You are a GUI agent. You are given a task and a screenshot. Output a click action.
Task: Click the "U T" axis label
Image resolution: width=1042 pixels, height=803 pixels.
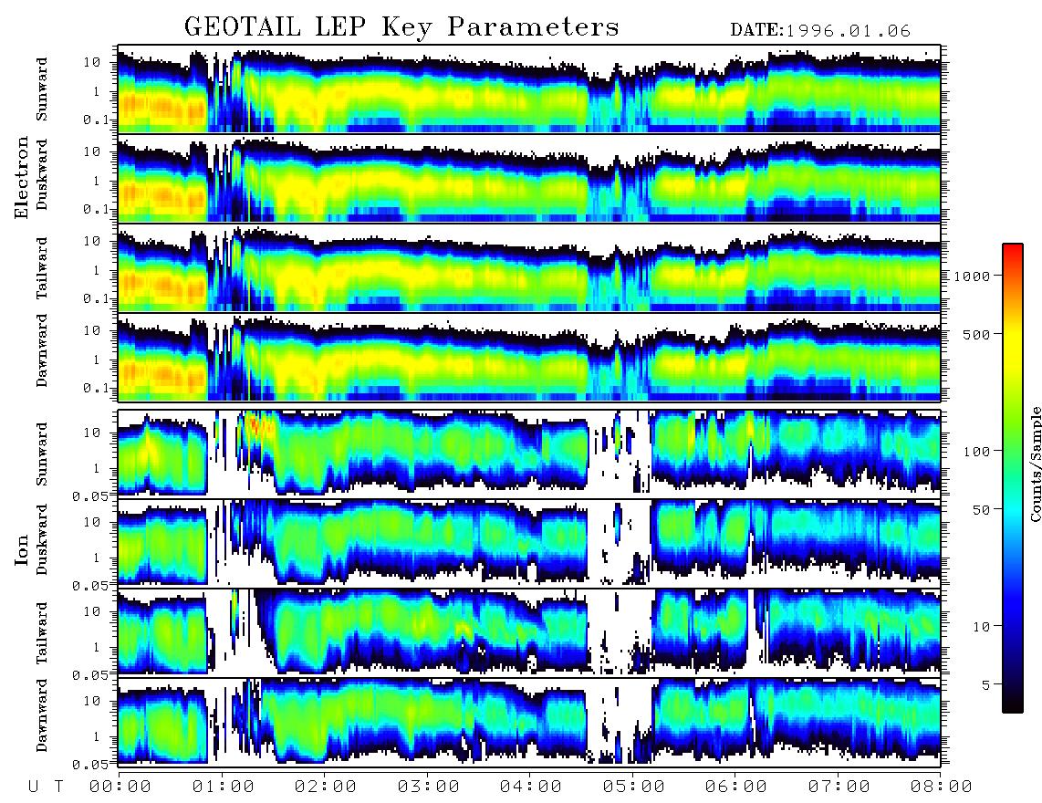(x=46, y=787)
